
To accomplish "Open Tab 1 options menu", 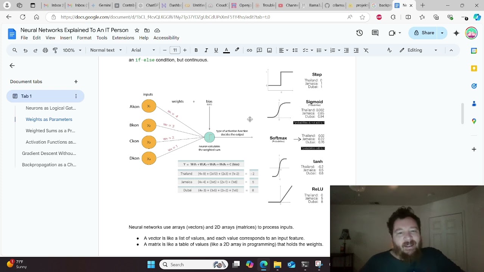I will [76, 96].
